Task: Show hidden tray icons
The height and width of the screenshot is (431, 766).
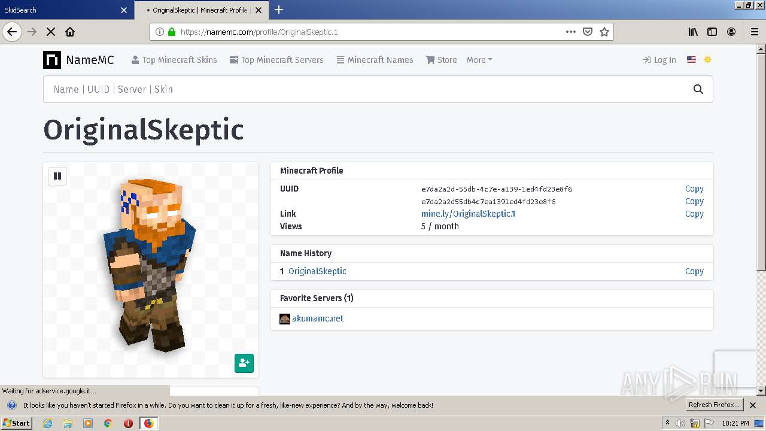Action: [668, 423]
